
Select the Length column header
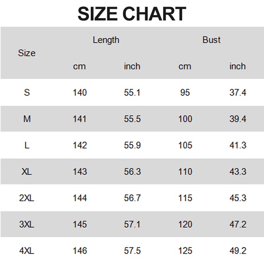[x=106, y=40]
